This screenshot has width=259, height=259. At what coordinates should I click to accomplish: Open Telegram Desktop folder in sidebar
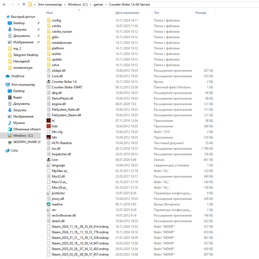26,55
